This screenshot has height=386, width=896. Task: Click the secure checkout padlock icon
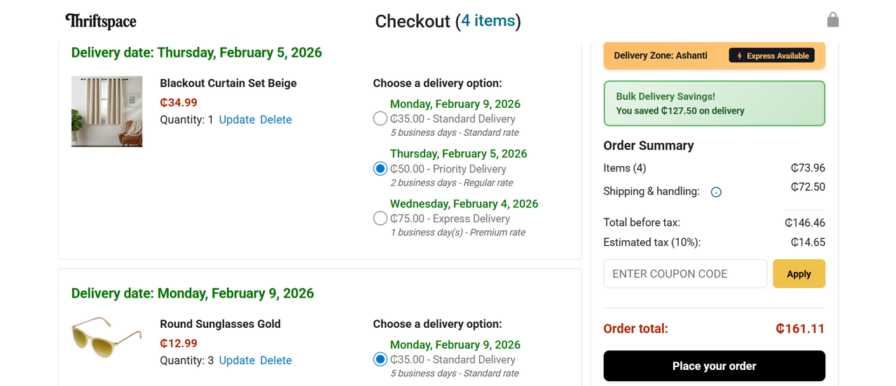pyautogui.click(x=832, y=20)
